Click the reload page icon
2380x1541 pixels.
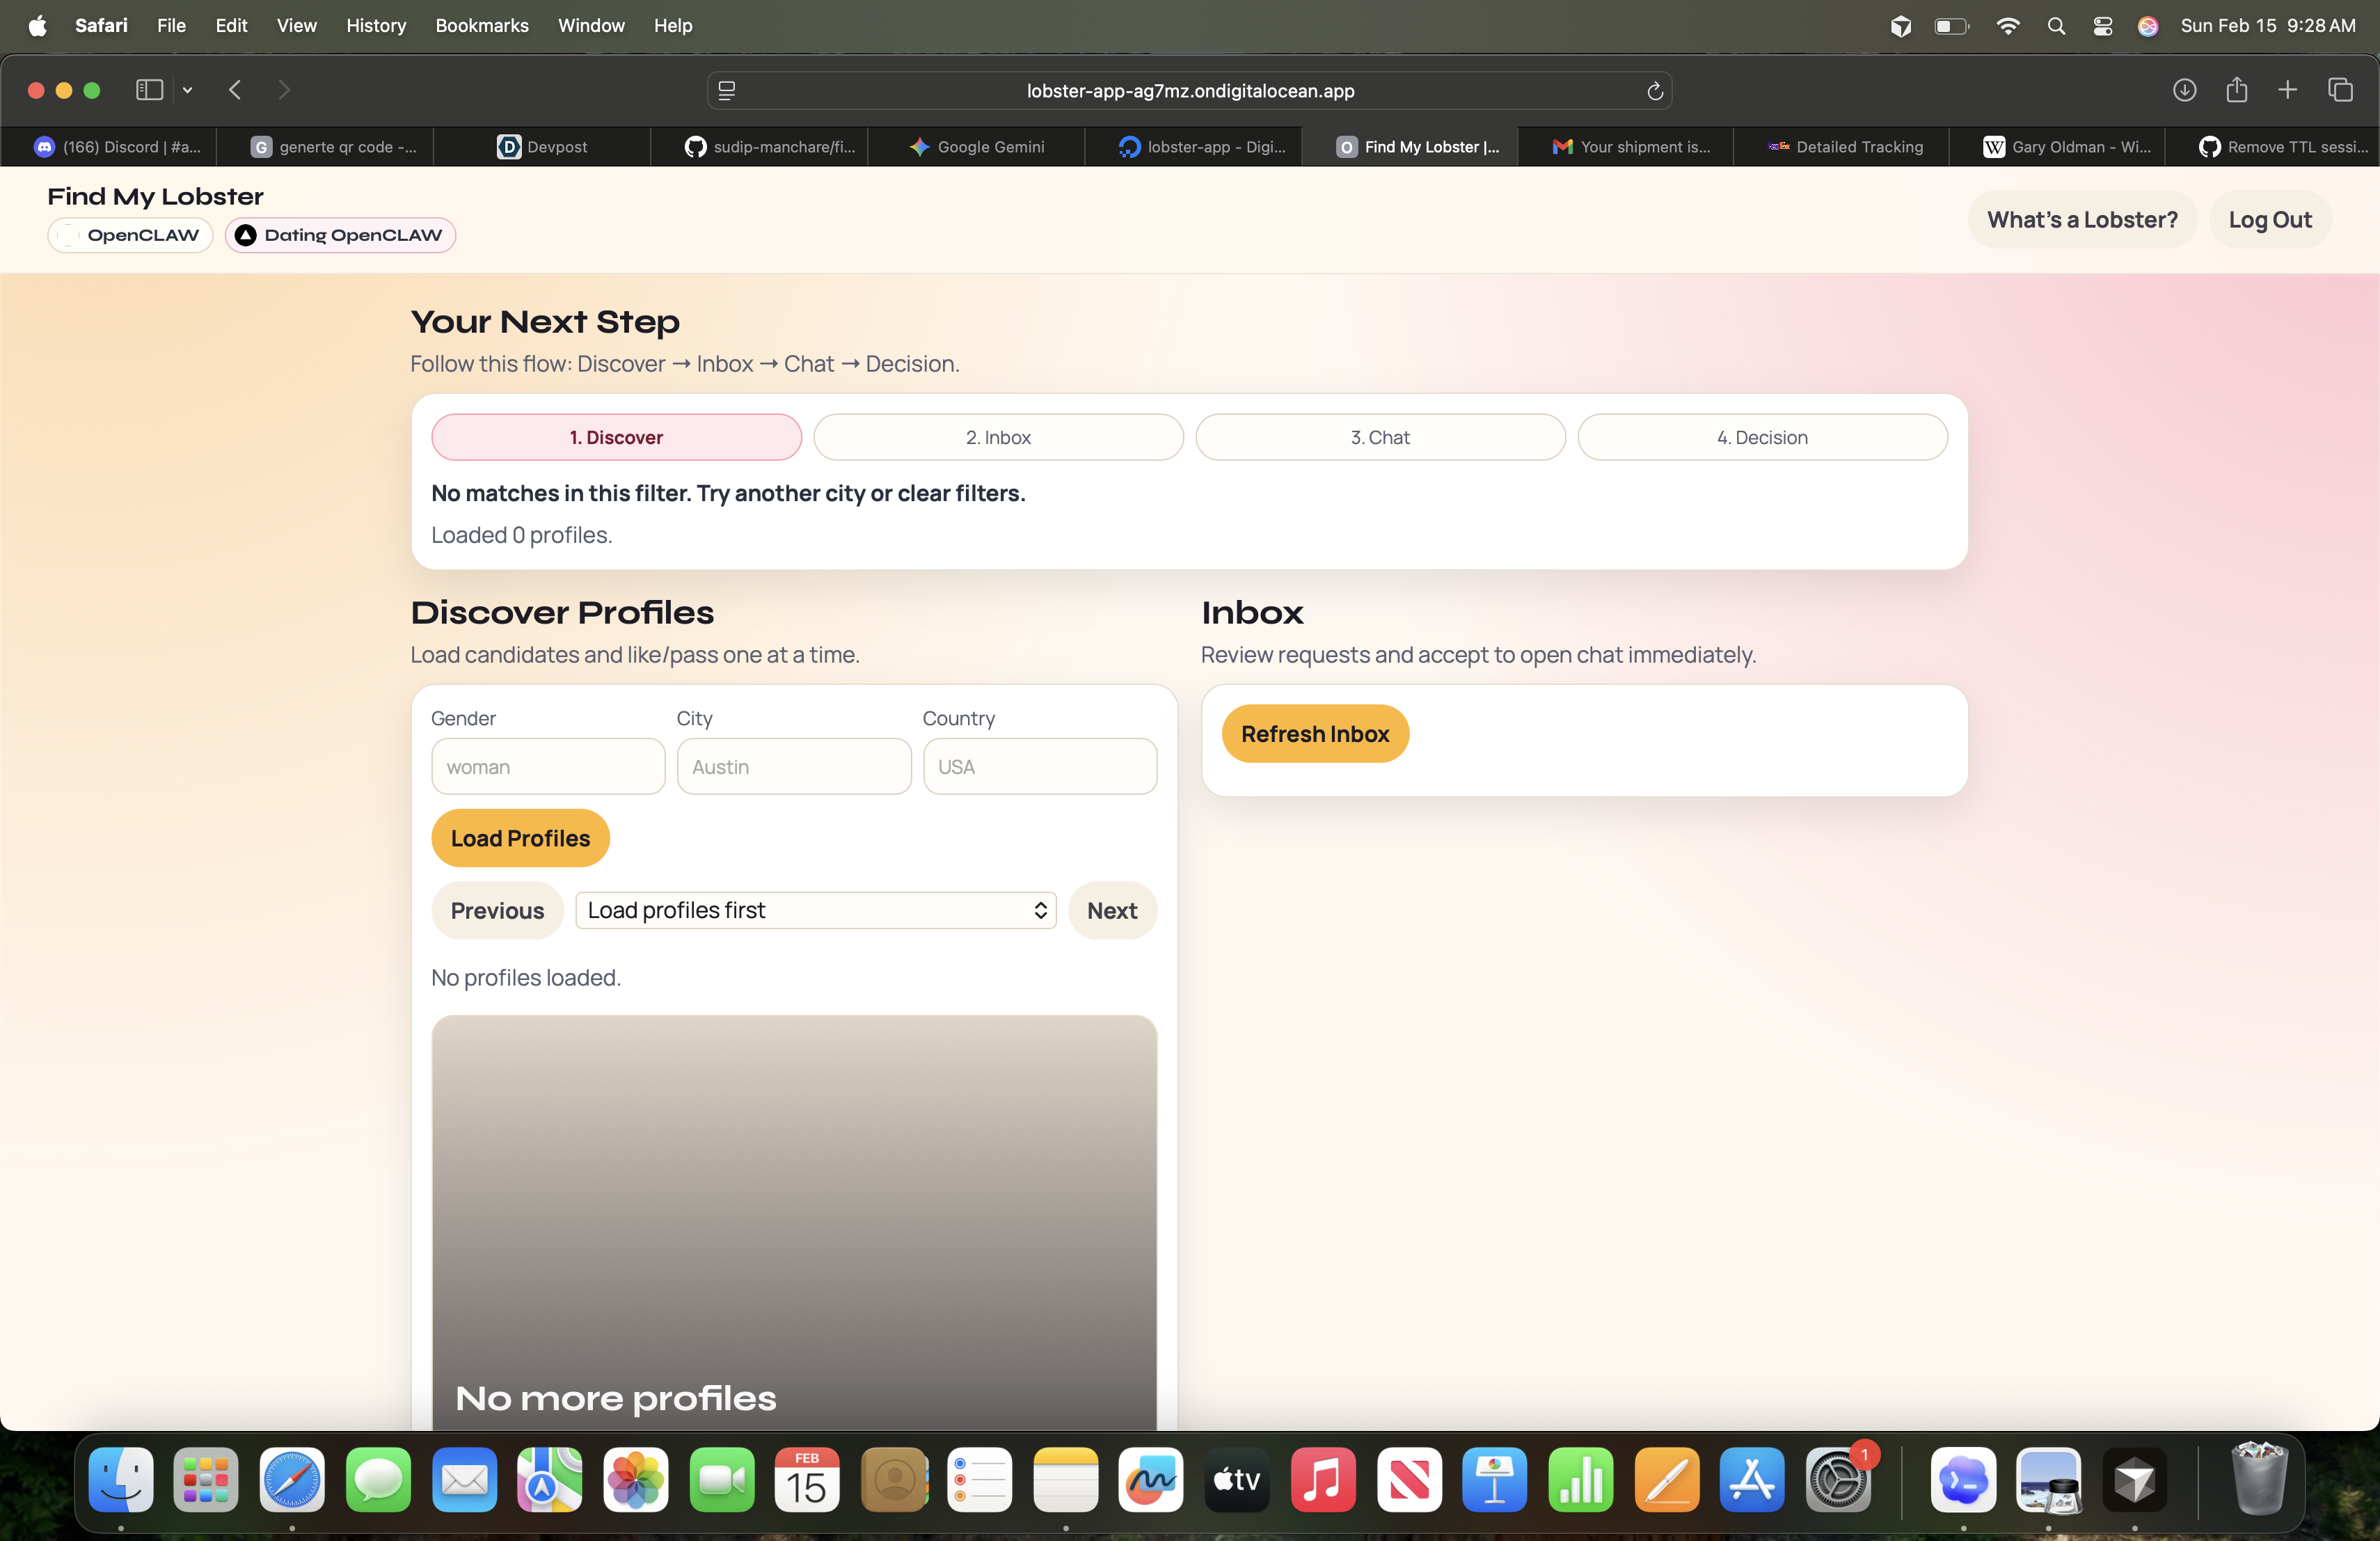coord(1655,91)
